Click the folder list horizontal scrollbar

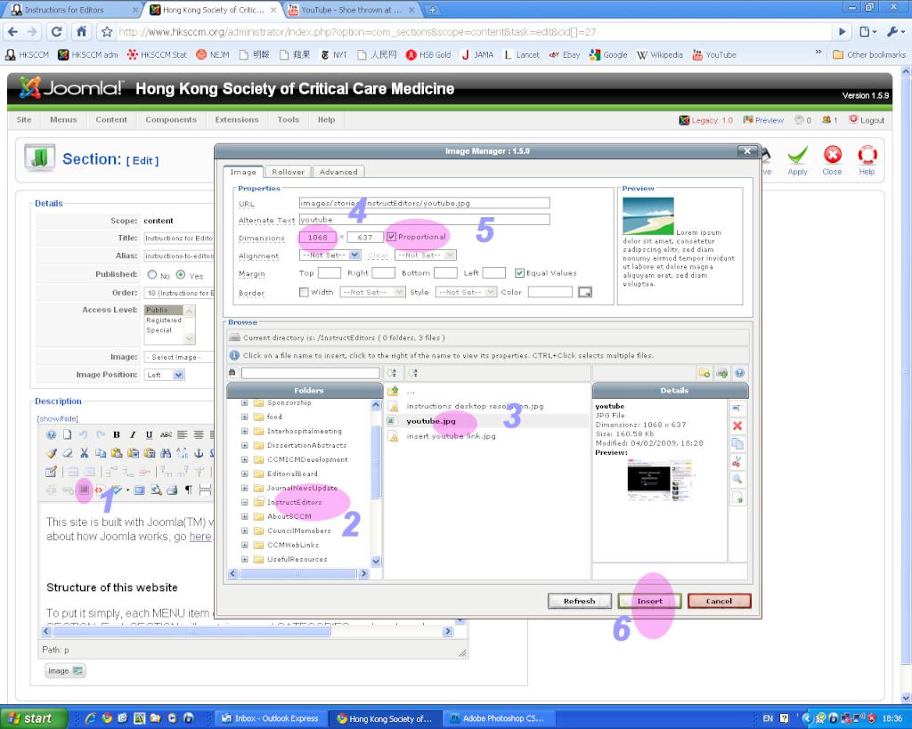click(x=297, y=573)
